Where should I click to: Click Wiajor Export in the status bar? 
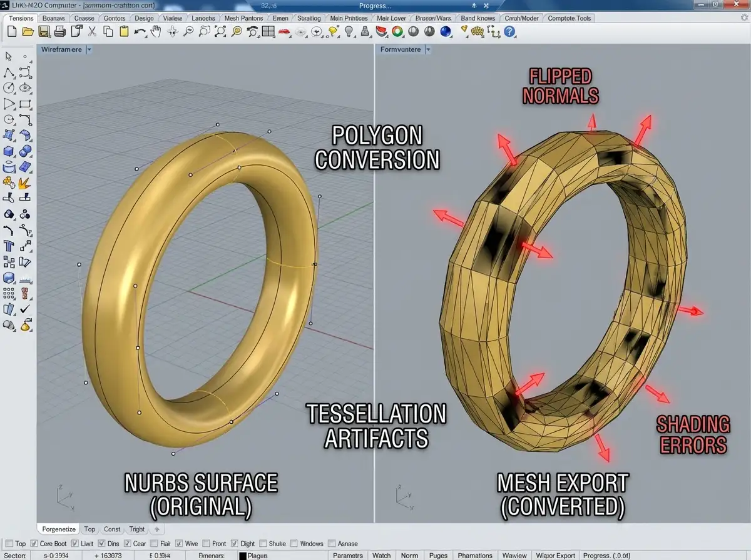tap(555, 556)
